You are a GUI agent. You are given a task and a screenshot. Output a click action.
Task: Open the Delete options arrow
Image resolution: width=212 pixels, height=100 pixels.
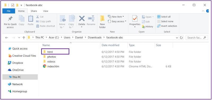click(82, 27)
